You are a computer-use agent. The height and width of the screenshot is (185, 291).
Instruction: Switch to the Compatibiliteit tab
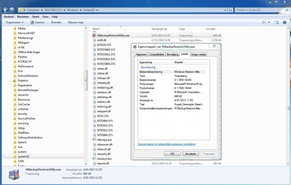pos(157,54)
